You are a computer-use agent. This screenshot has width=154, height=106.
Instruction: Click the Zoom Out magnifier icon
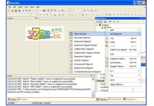[x=88, y=11]
